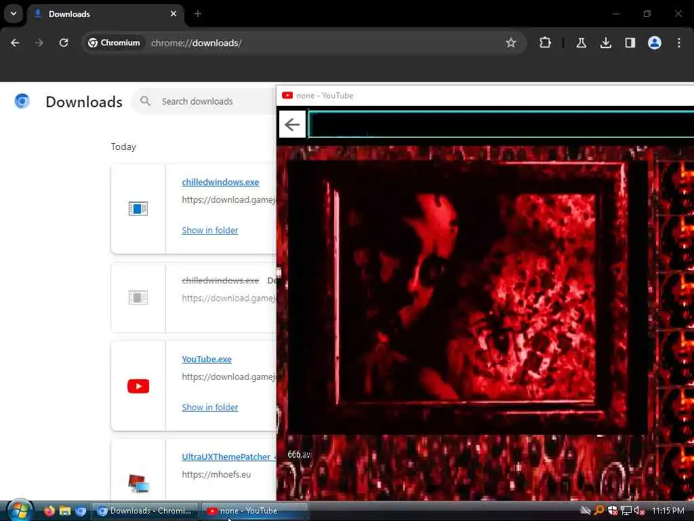
Task: Click the deleted chilledwindows.exe entry text
Action: [220, 280]
